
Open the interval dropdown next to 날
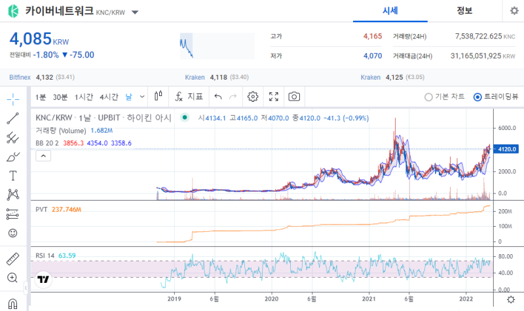[142, 97]
